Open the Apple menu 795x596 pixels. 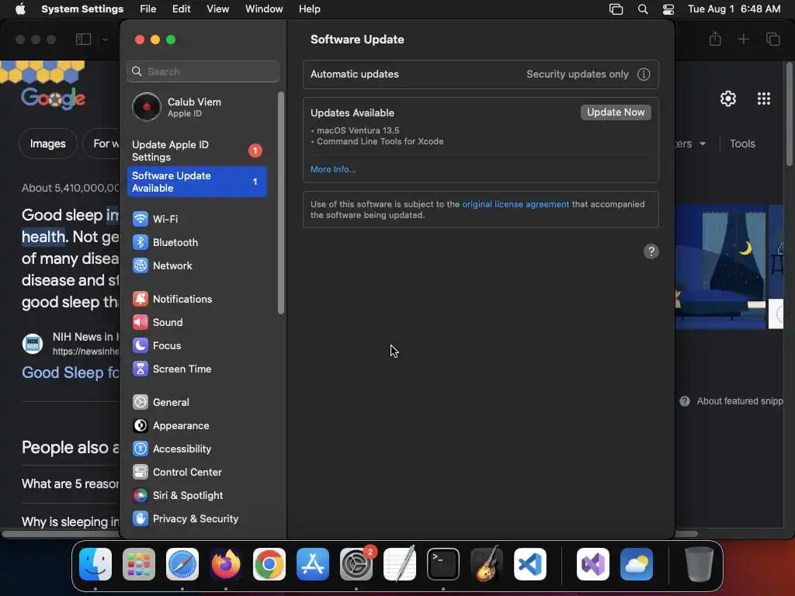[20, 9]
